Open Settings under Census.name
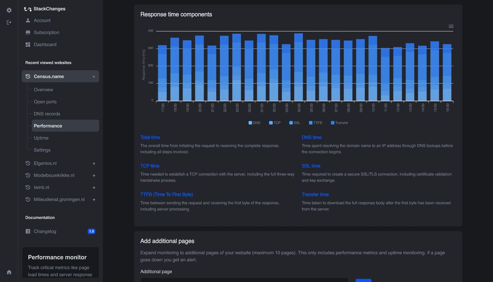 click(42, 150)
